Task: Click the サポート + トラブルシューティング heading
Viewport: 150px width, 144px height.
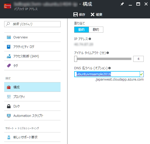Action: [22, 128]
